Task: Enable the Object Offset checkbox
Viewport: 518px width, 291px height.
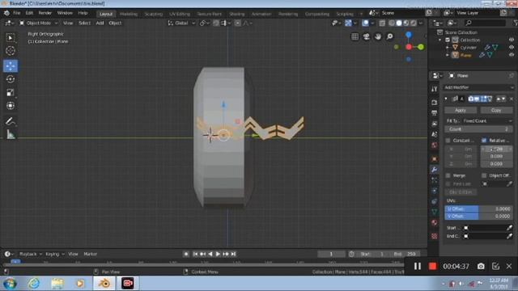Action: 484,175
